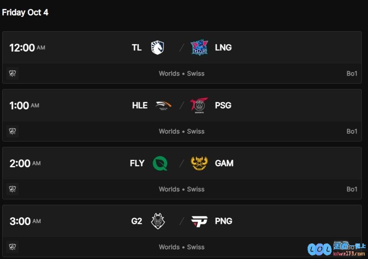Select the FlyQuest green leaf logo
This screenshot has height=259, width=368.
coord(160,163)
